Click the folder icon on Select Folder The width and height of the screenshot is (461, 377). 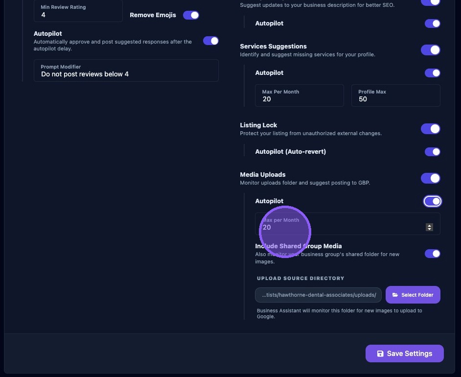point(395,295)
